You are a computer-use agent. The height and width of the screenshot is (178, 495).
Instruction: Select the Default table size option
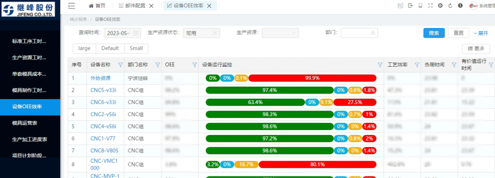pyautogui.click(x=110, y=49)
